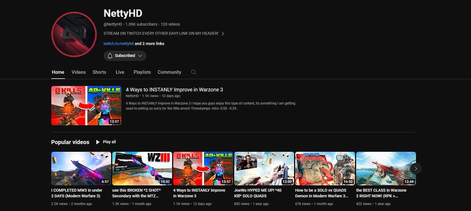Open the Shorts tab

tap(99, 72)
